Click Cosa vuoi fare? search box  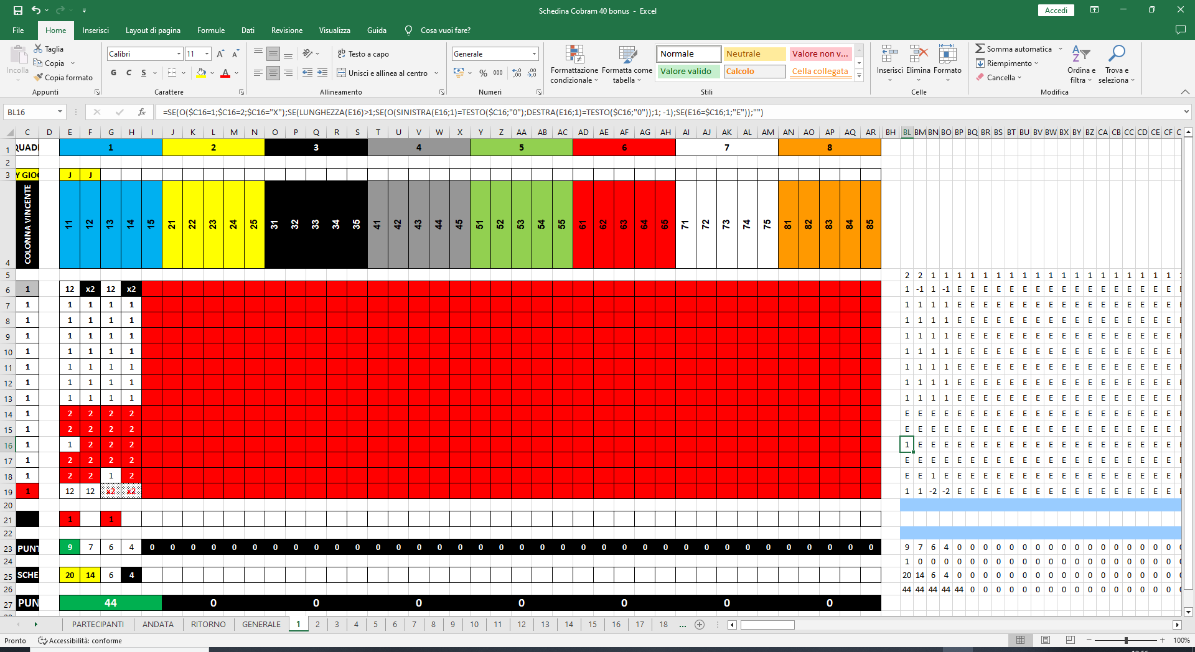445,30
